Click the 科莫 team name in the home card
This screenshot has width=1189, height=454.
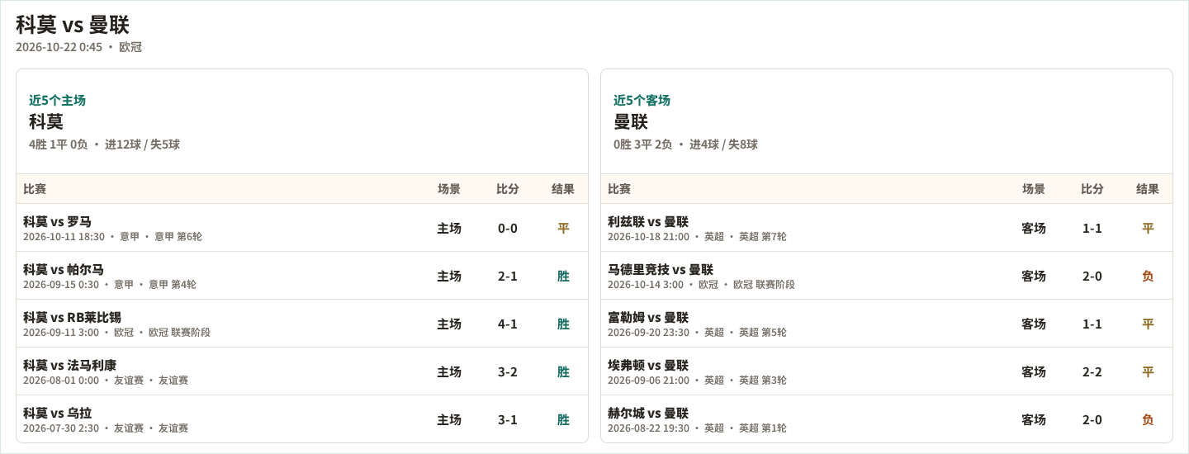46,121
